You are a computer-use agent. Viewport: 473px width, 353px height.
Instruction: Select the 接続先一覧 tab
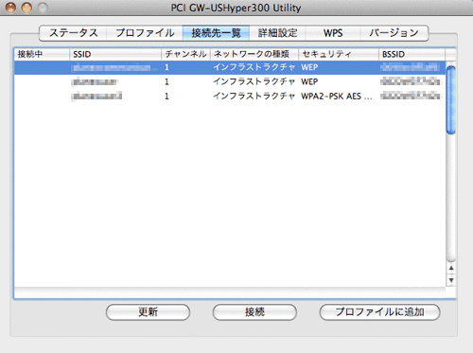coord(217,33)
